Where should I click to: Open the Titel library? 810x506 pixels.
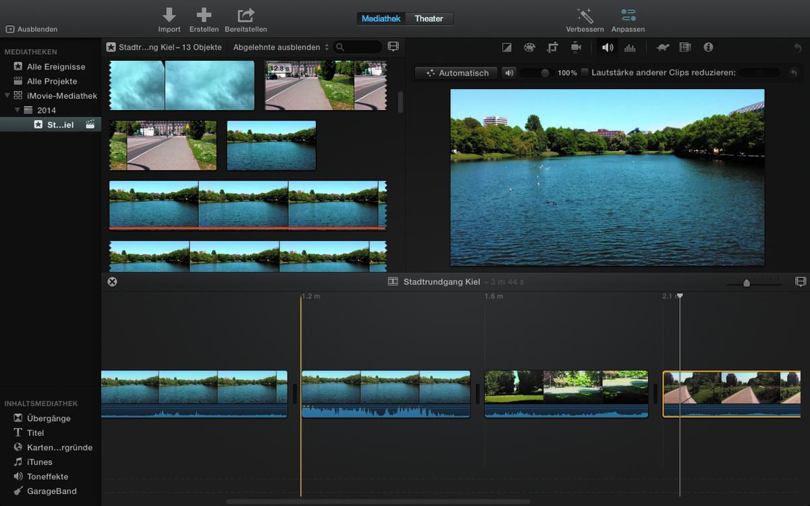pos(29,432)
